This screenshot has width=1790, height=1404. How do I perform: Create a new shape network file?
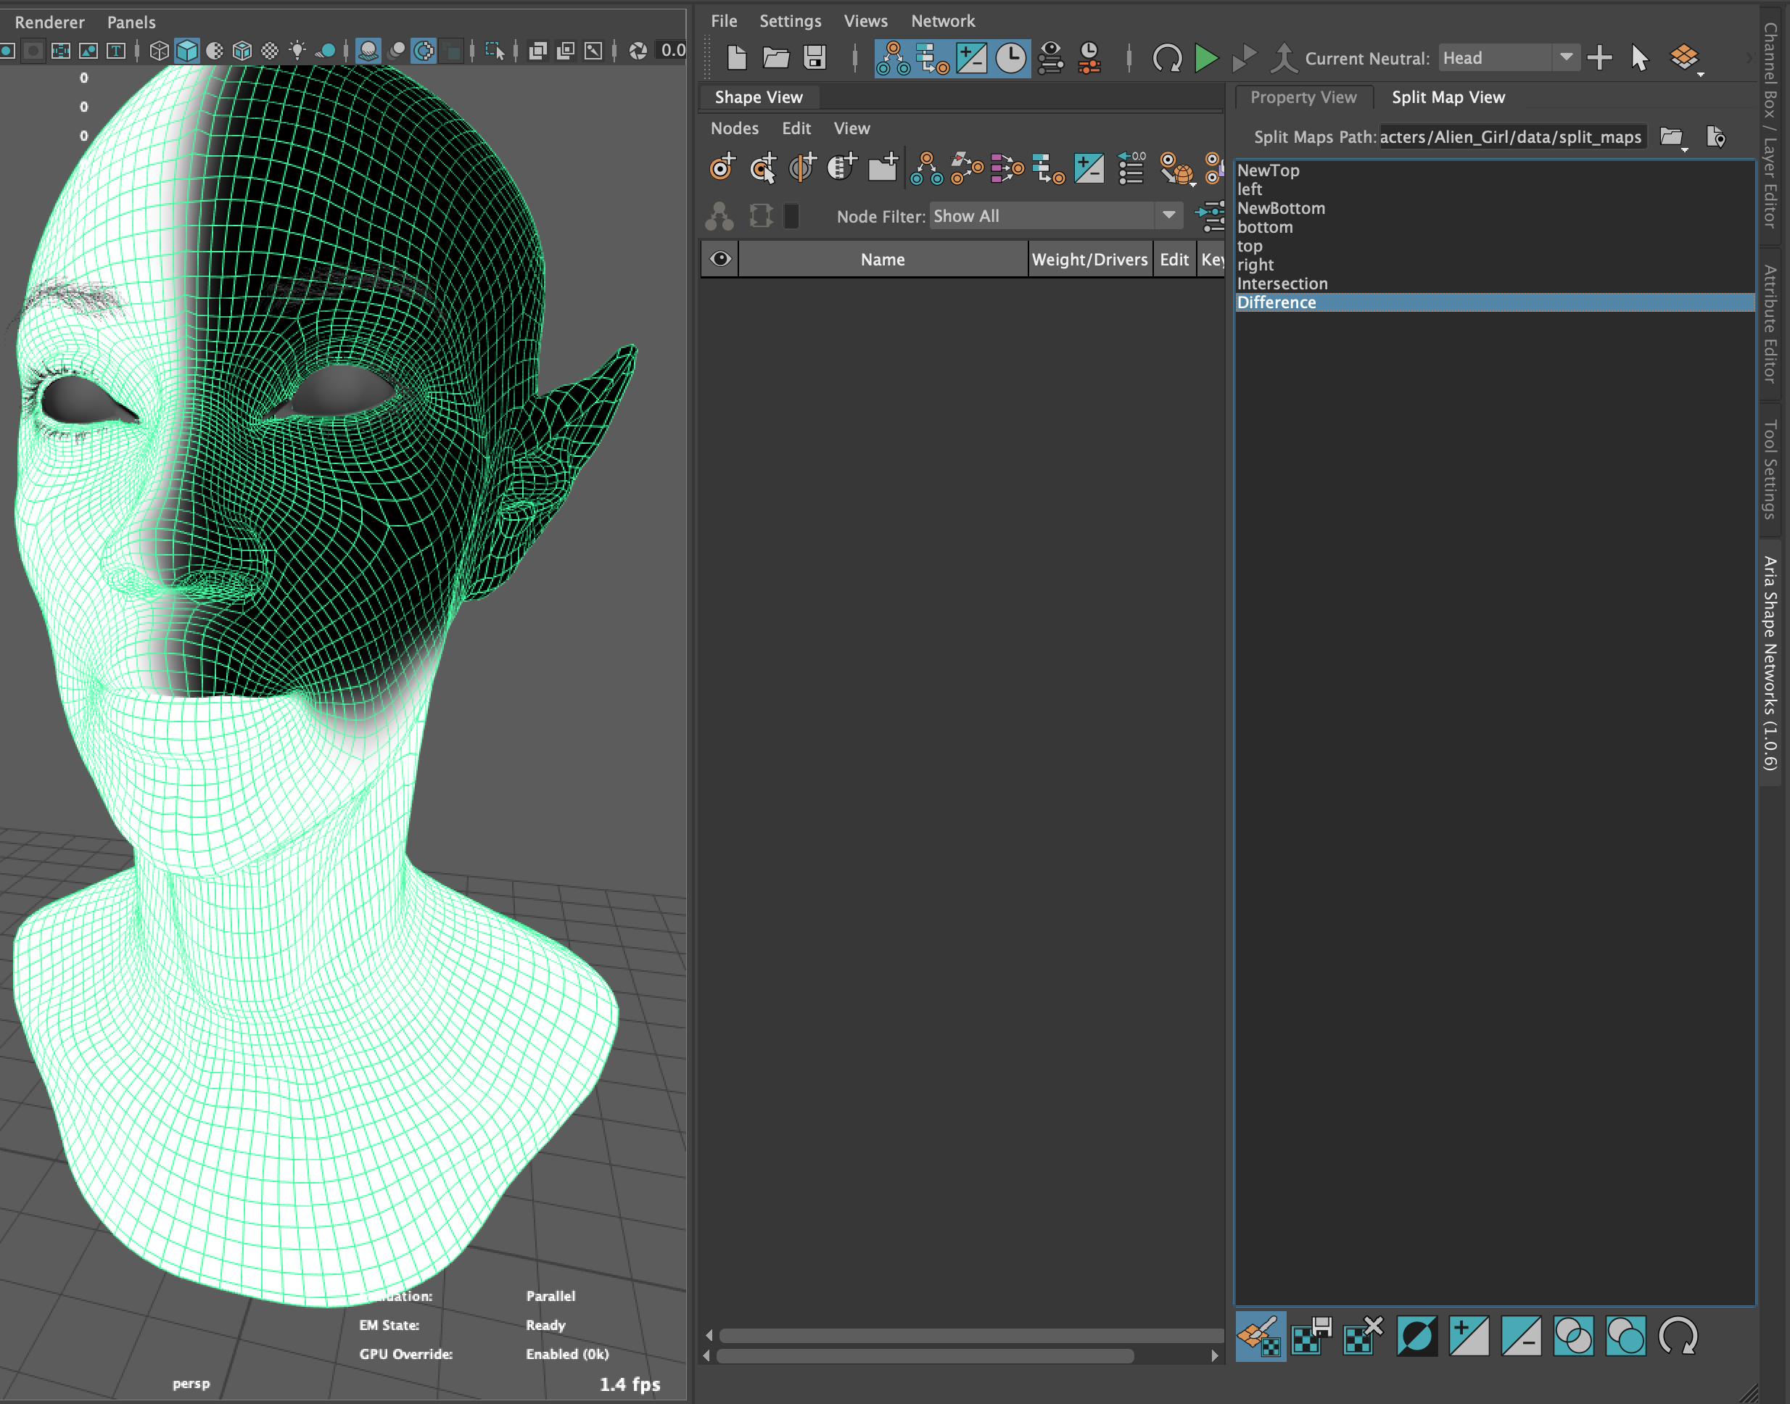coord(737,57)
